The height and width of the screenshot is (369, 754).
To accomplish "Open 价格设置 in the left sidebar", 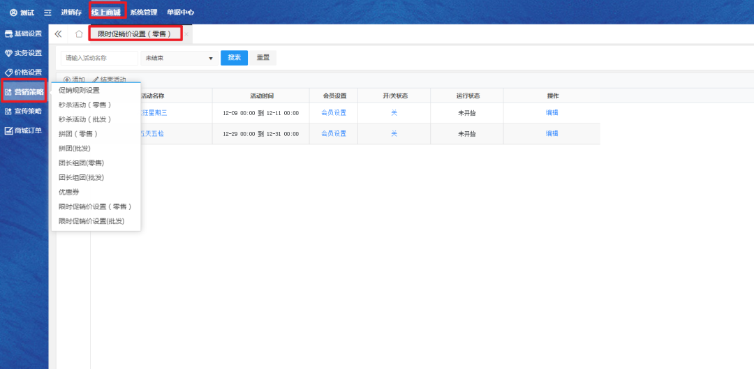I will click(24, 72).
